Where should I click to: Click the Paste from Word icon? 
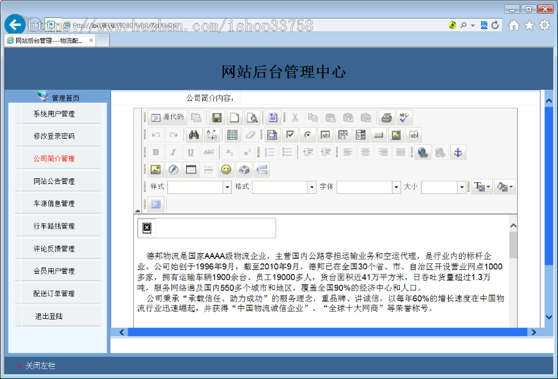click(x=367, y=118)
